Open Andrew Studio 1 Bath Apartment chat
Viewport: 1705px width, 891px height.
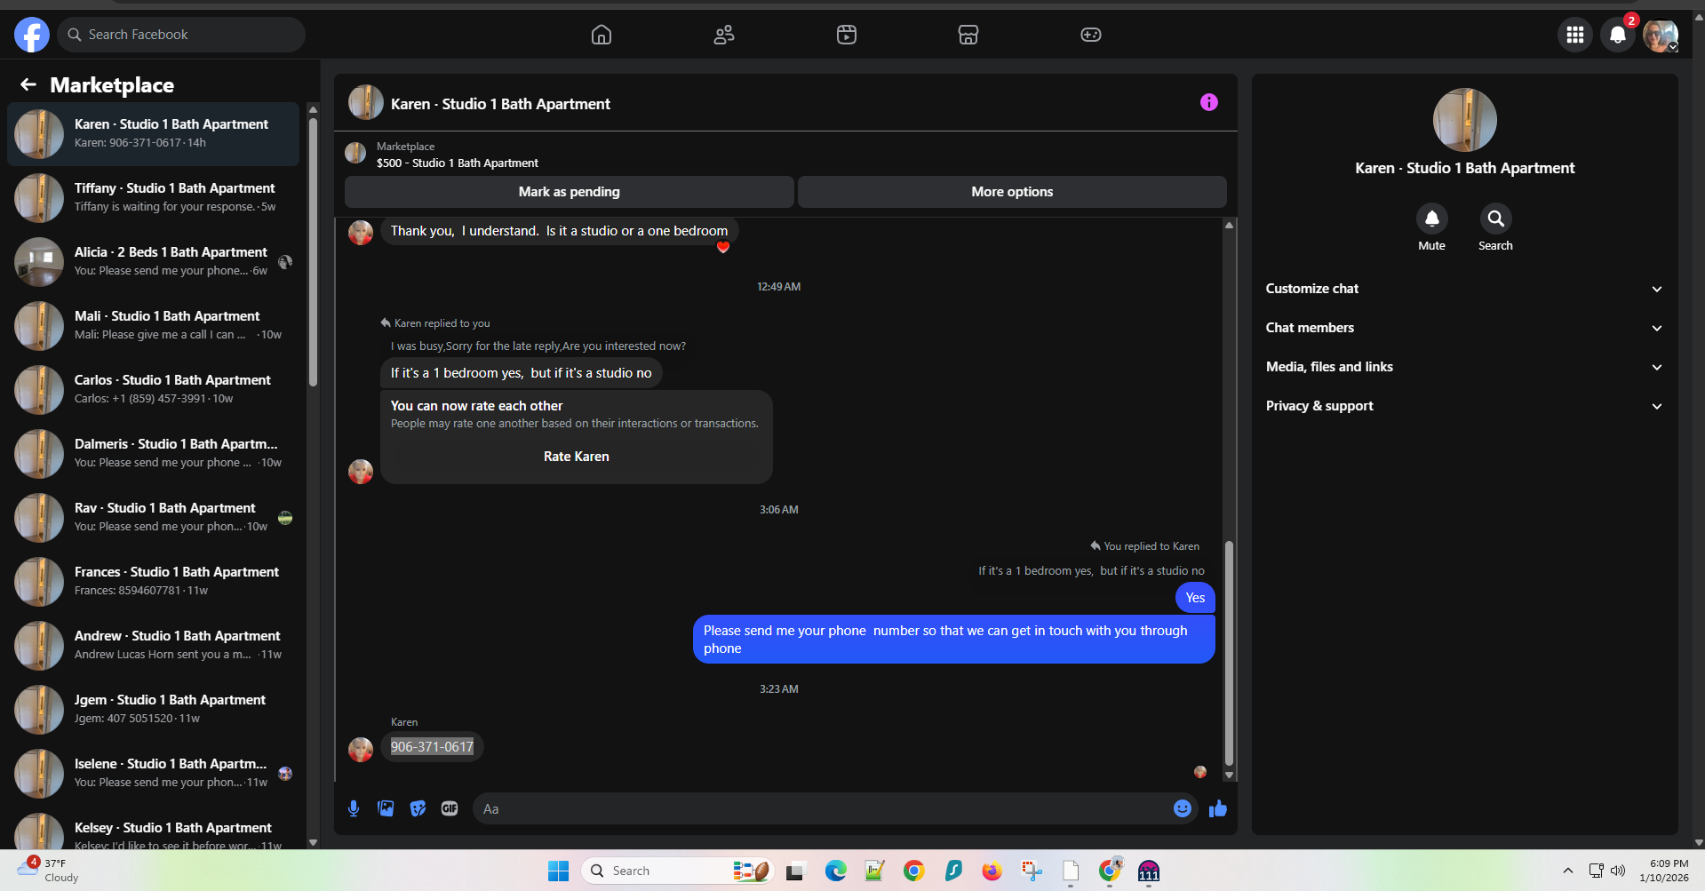pyautogui.click(x=154, y=645)
